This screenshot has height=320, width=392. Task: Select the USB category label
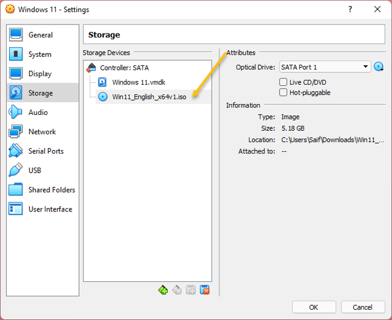tap(35, 171)
